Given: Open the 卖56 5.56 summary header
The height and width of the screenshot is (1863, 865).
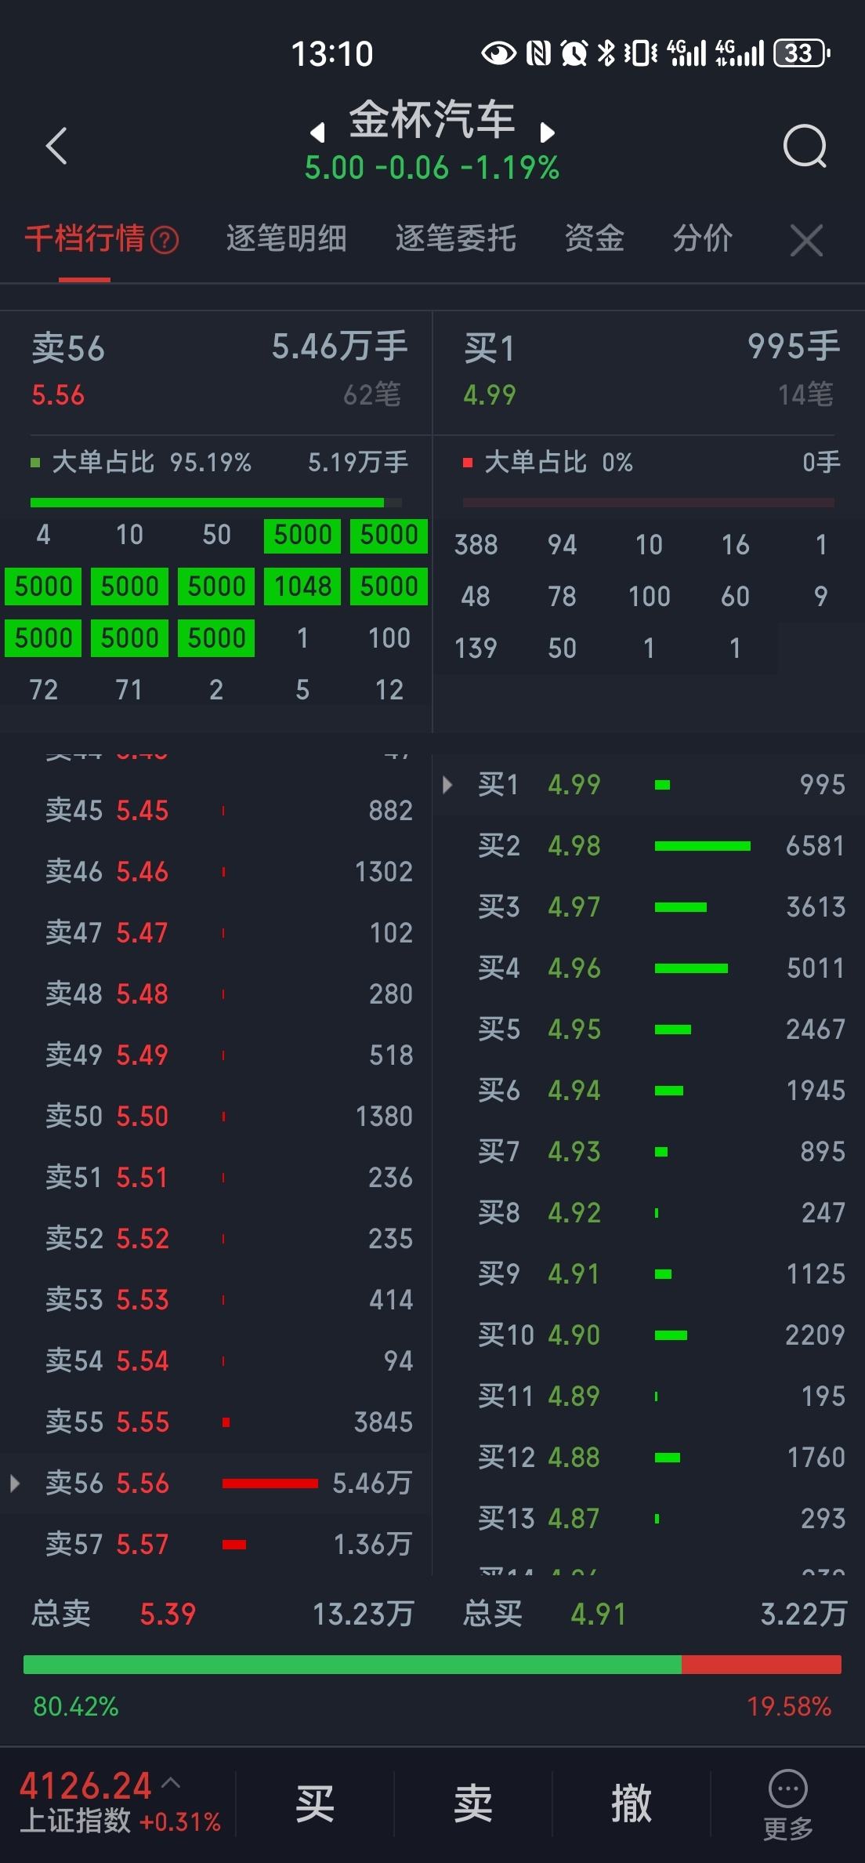Looking at the screenshot, I should click(x=216, y=370).
